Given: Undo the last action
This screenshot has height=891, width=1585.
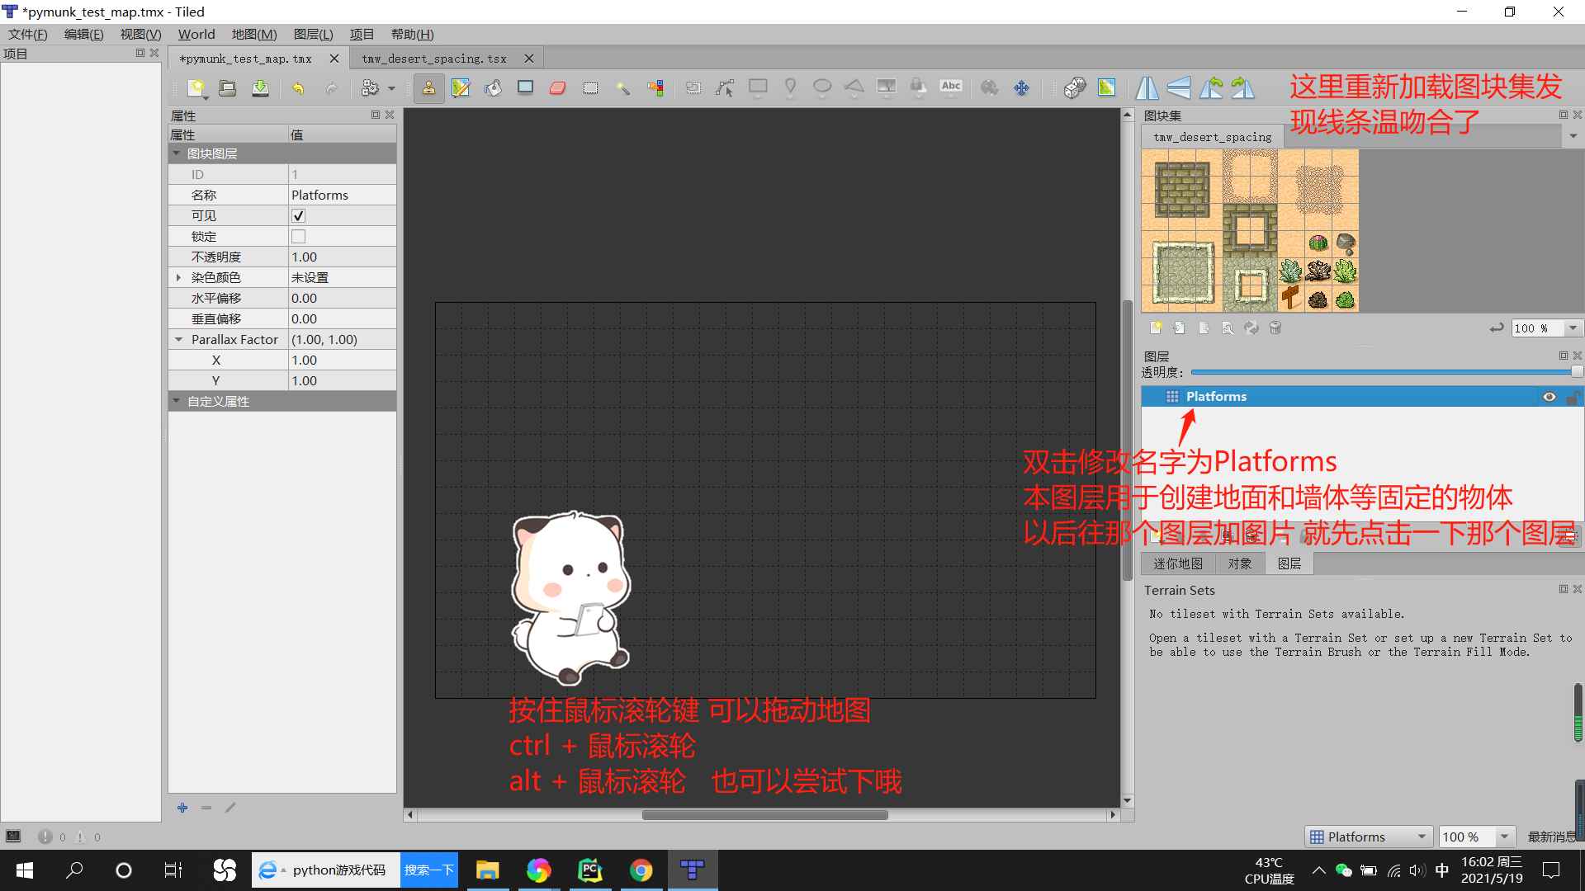Looking at the screenshot, I should (x=298, y=88).
